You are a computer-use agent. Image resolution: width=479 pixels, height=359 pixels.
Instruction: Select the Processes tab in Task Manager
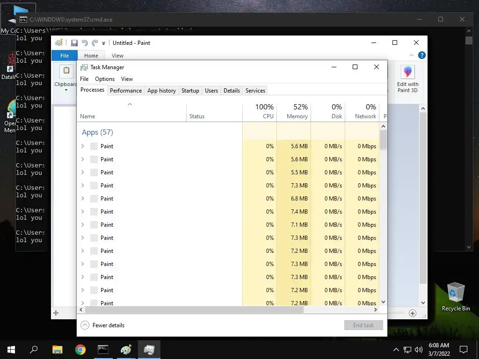[92, 90]
